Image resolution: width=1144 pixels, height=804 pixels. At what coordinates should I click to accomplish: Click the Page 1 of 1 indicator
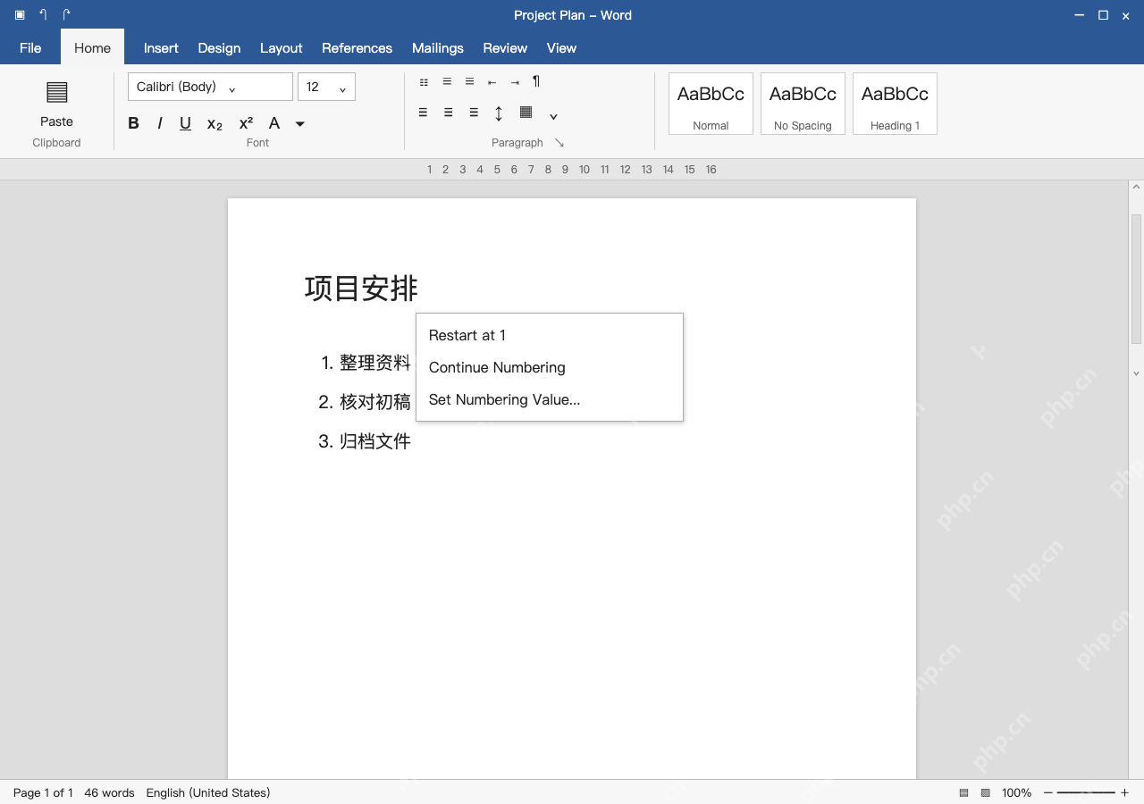(43, 792)
